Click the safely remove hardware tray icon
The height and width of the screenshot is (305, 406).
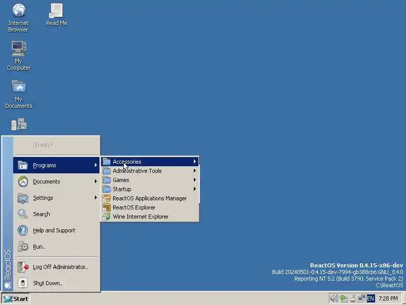(x=344, y=299)
